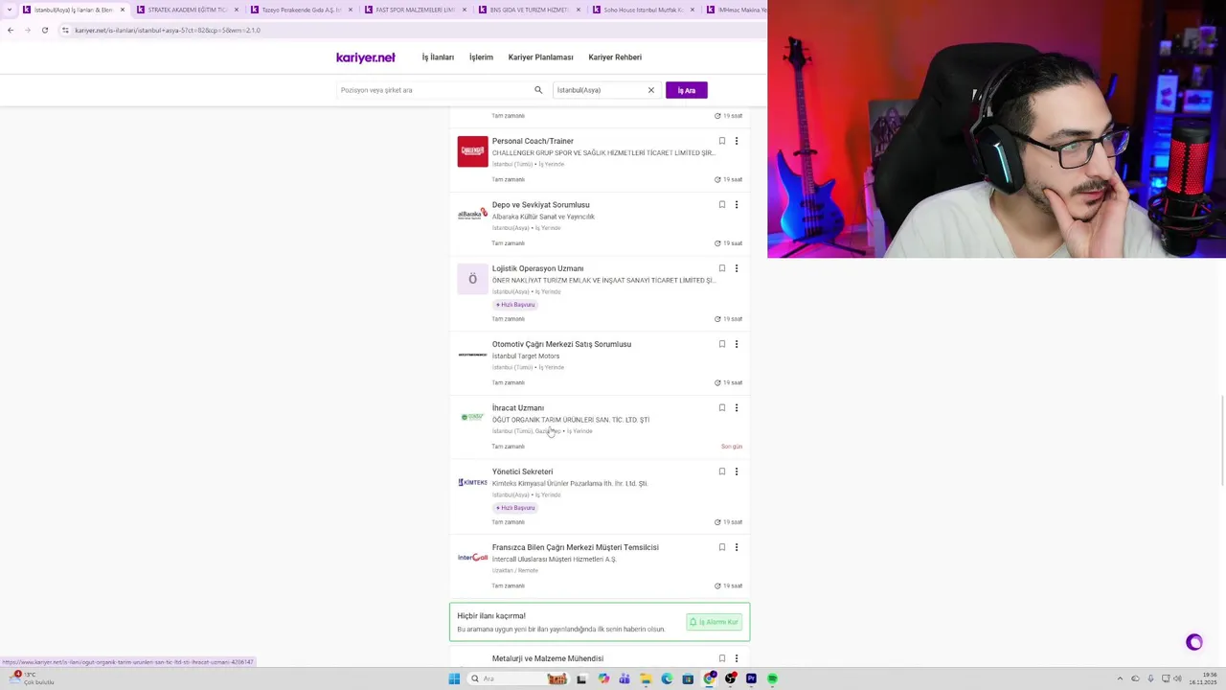Screen dimensions: 1226x690
Task: Open three-dot menu for İhracat Uzmanı
Action: (737, 407)
